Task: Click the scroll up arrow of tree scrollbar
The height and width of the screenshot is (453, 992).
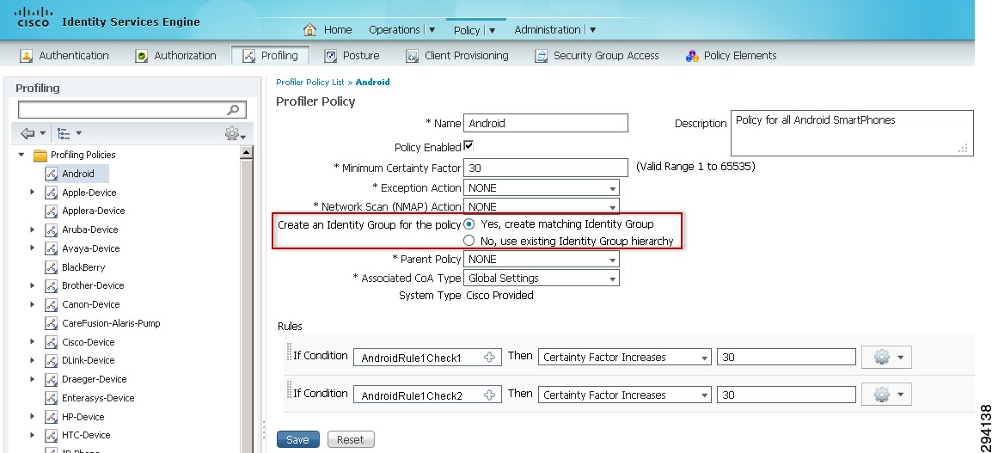Action: tap(247, 152)
